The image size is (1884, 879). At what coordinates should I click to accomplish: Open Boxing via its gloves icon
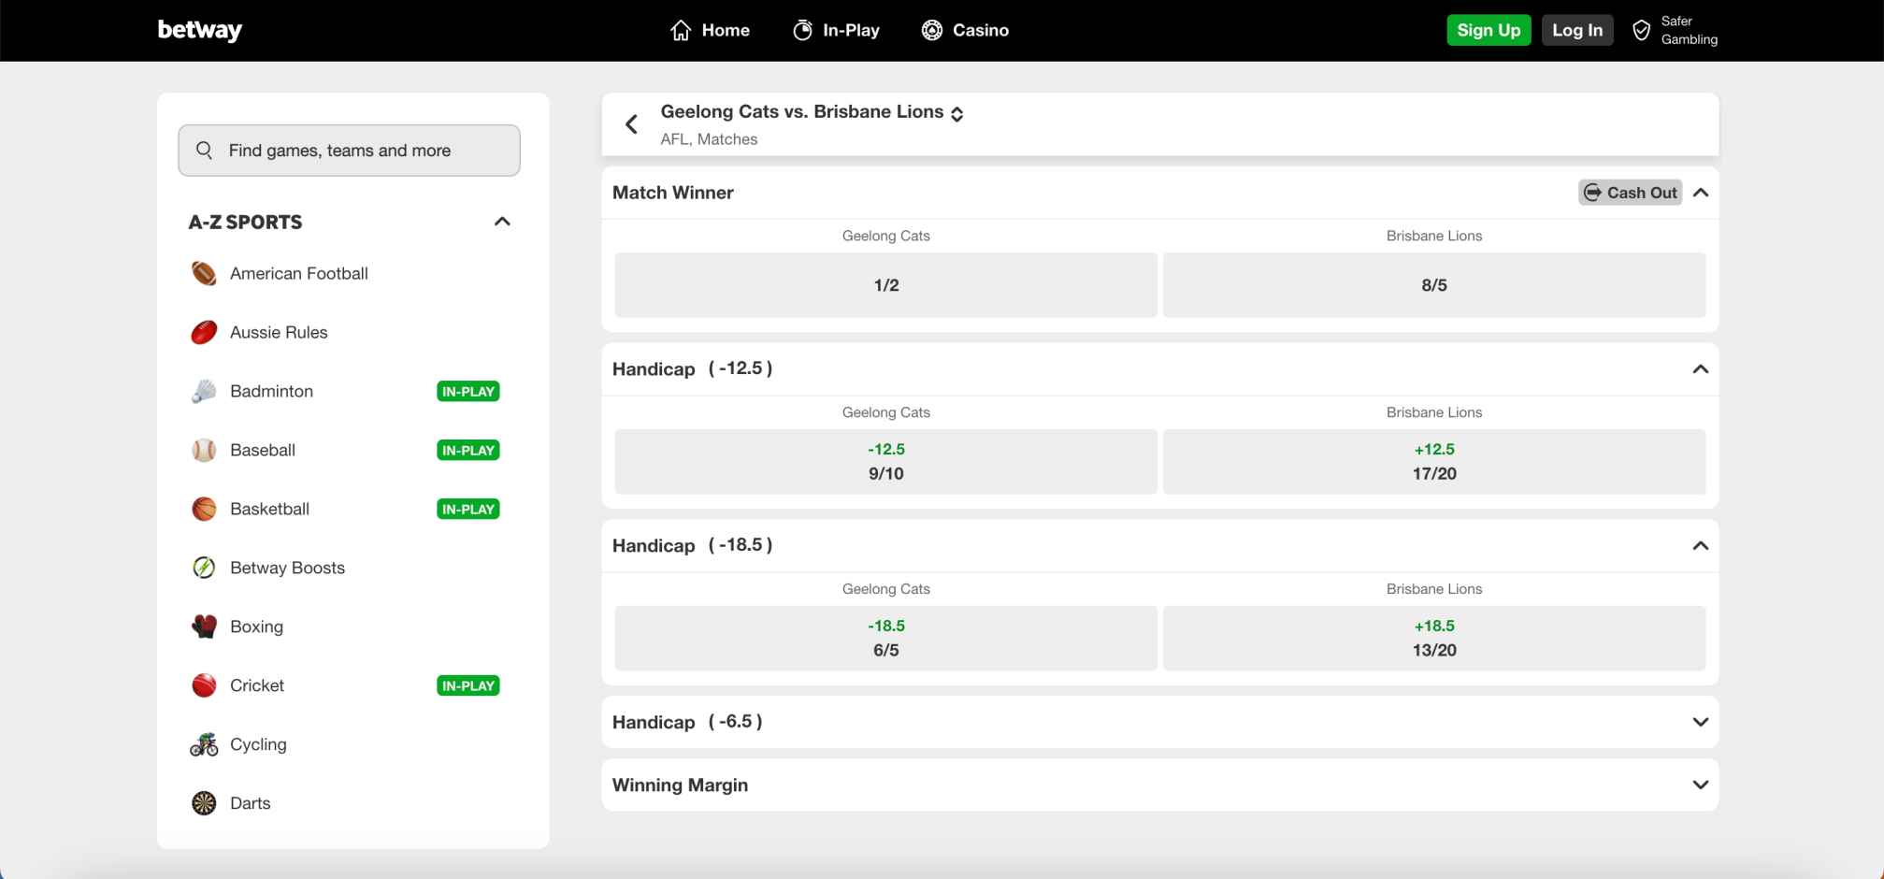204,627
